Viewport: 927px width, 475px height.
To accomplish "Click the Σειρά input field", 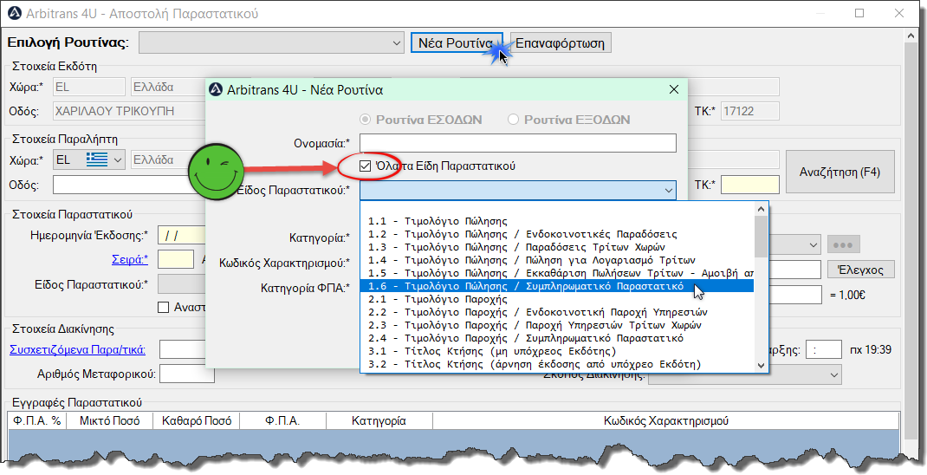I will click(x=176, y=259).
